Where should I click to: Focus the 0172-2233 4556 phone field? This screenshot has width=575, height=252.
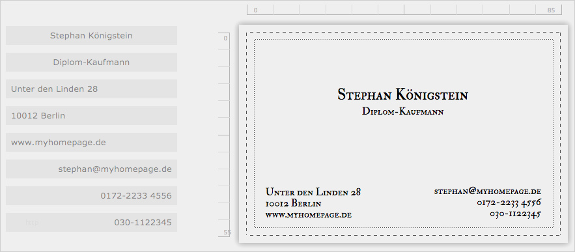91,196
